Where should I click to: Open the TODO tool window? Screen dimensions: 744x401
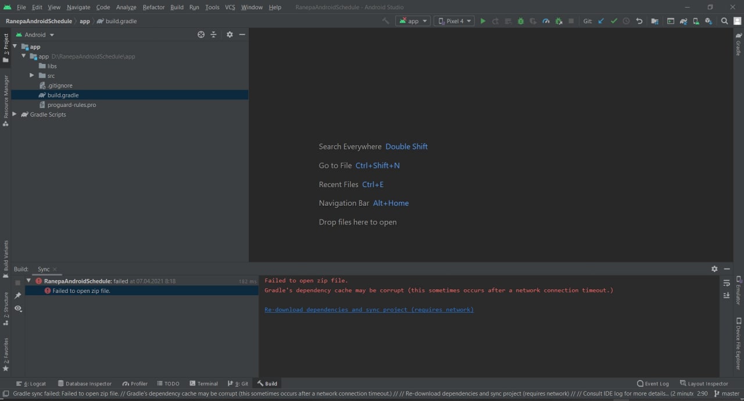coord(168,384)
